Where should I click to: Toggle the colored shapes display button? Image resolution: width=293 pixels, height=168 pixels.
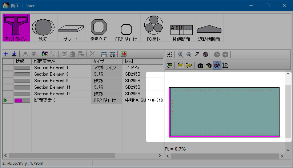click(217, 65)
